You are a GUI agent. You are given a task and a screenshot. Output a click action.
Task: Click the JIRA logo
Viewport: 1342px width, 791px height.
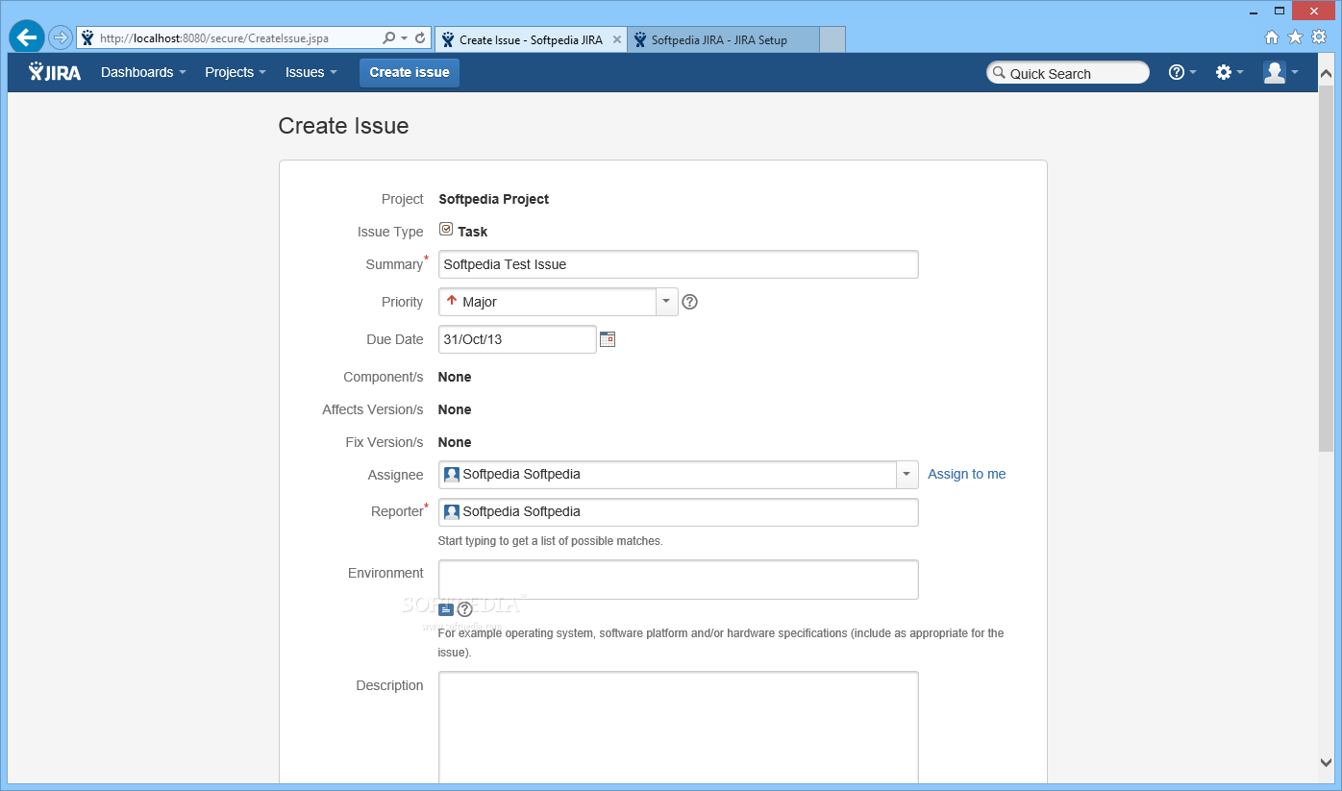click(x=55, y=72)
